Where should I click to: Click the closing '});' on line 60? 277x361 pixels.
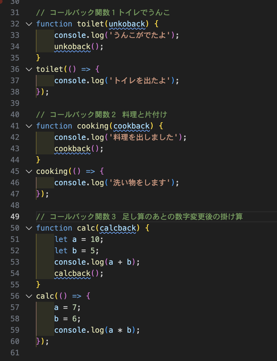[42, 342]
